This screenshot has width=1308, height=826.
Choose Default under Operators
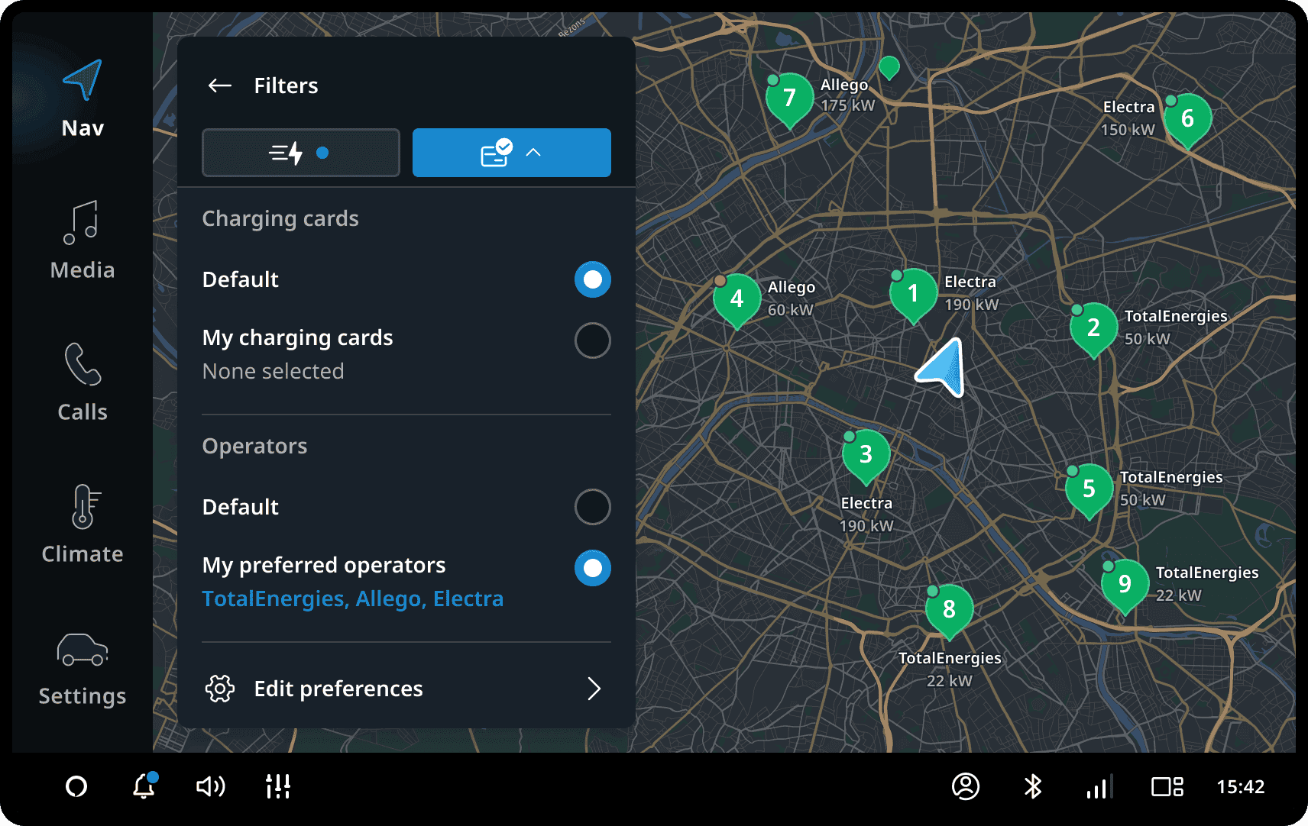coord(592,507)
